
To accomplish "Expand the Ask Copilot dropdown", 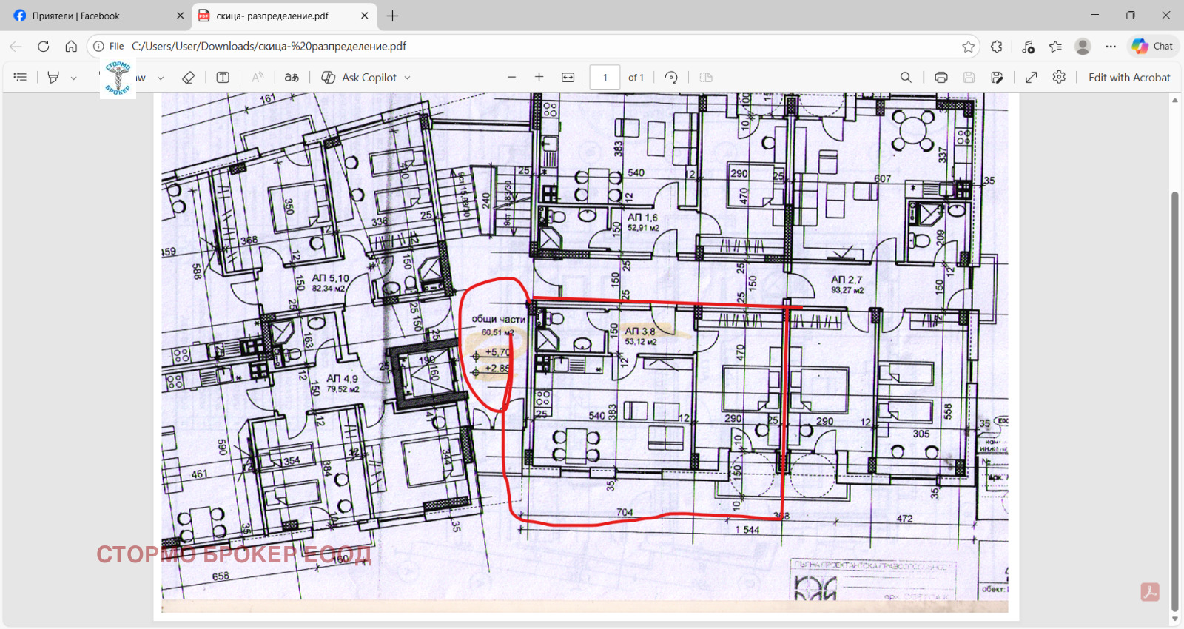I will coord(407,78).
